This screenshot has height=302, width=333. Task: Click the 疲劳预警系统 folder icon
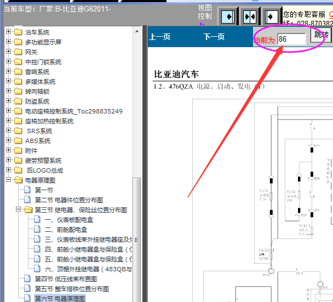[18, 161]
